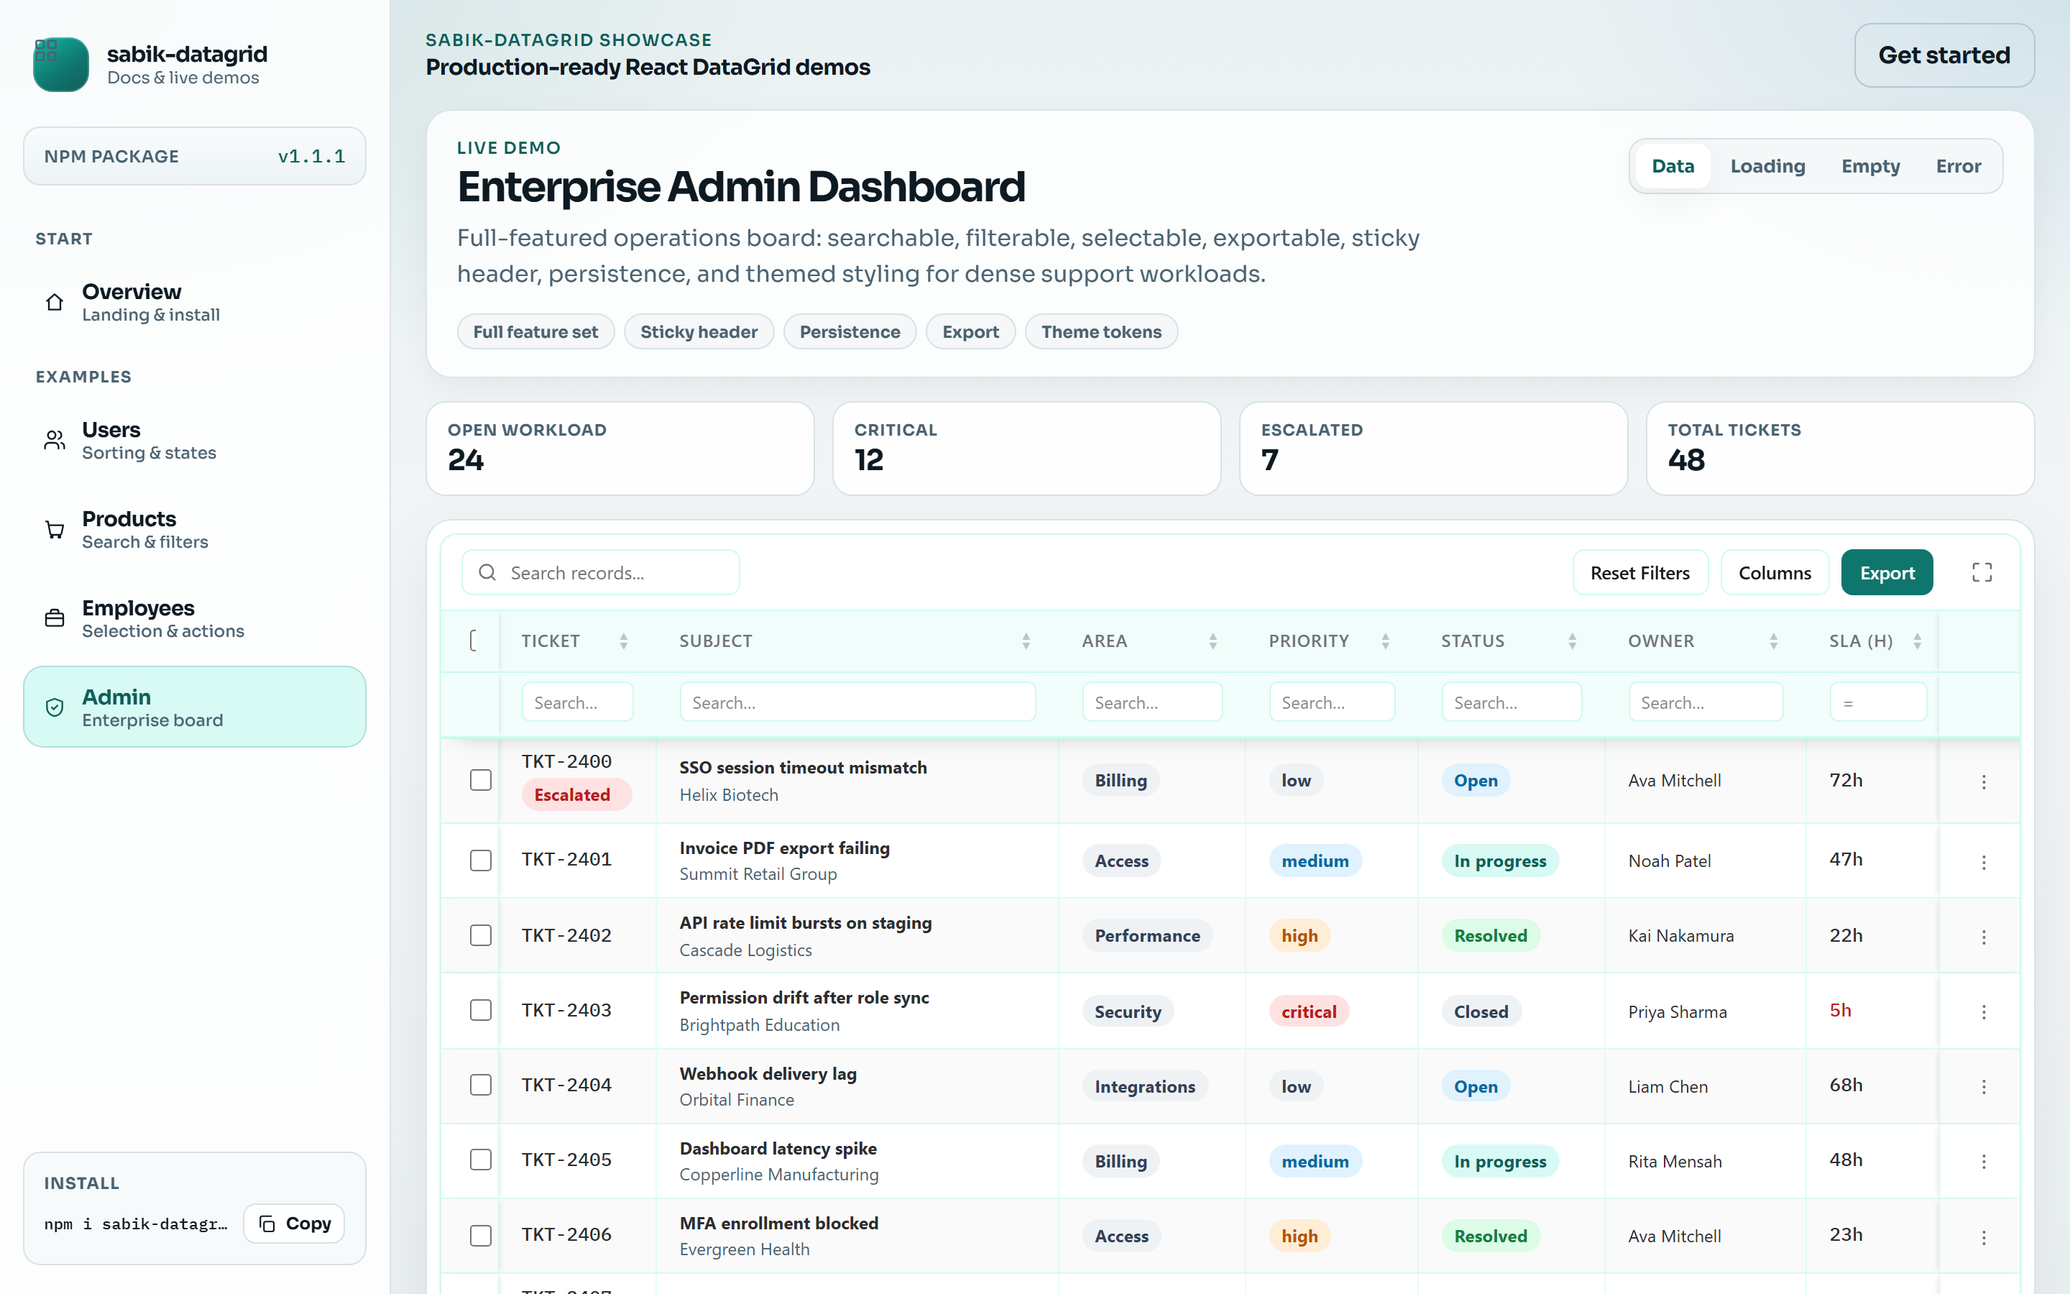Open the Overview landing page
This screenshot has height=1294, width=2070.
(x=195, y=303)
